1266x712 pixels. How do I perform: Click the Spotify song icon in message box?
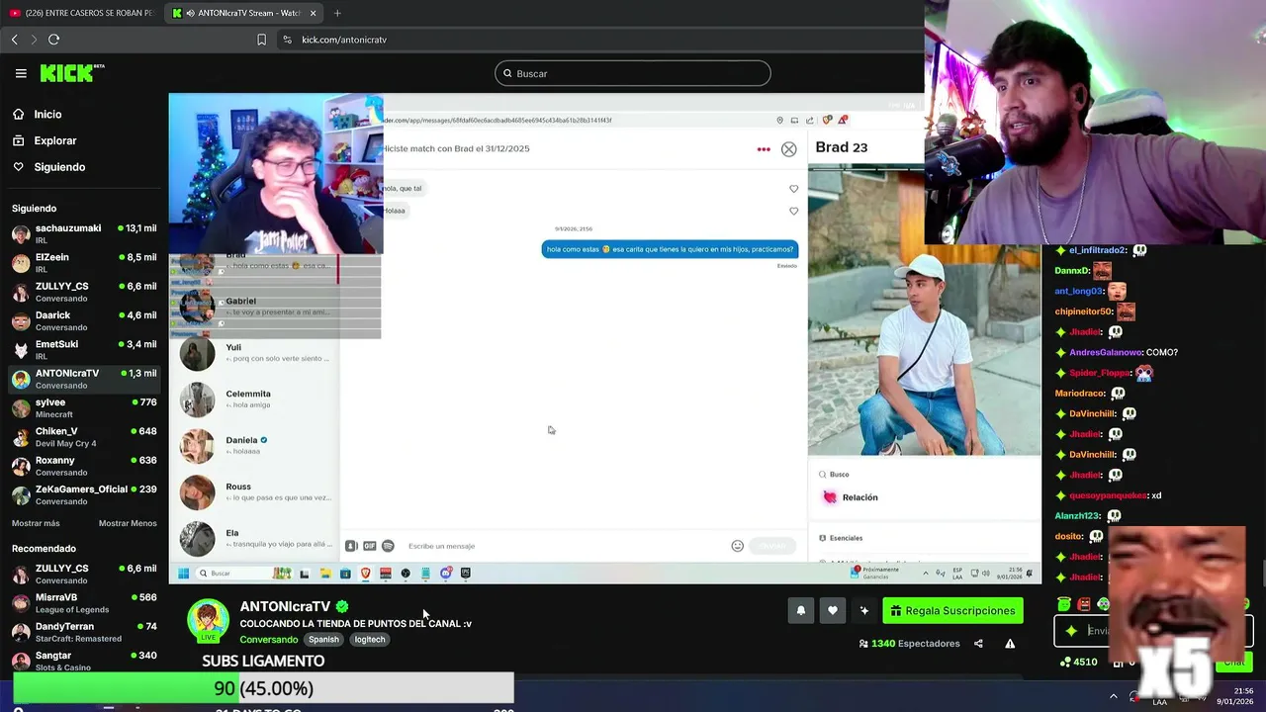[388, 546]
